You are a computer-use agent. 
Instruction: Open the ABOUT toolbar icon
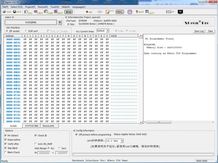point(140,12)
